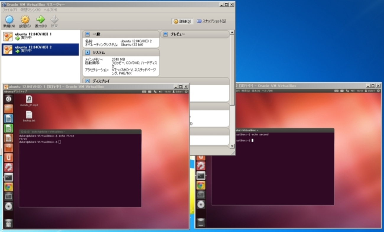Screen dimensions: 384x232
Task: Click the disc drive icon in VM 1 launcher
Action: coord(9,206)
